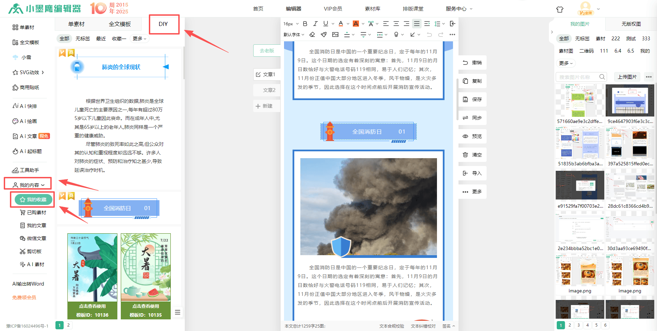Switch to the 无版权图 tab
Viewport: 657px width, 331px height.
[x=631, y=24]
